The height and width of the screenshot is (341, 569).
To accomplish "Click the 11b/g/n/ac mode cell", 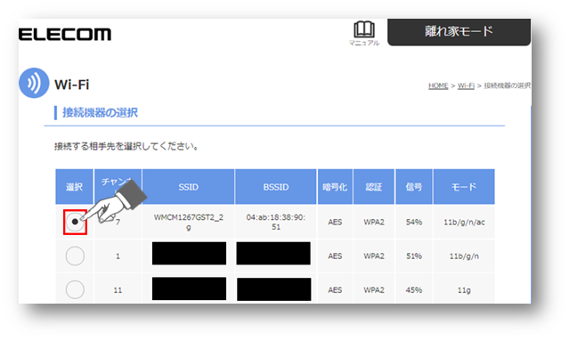I will click(x=464, y=222).
